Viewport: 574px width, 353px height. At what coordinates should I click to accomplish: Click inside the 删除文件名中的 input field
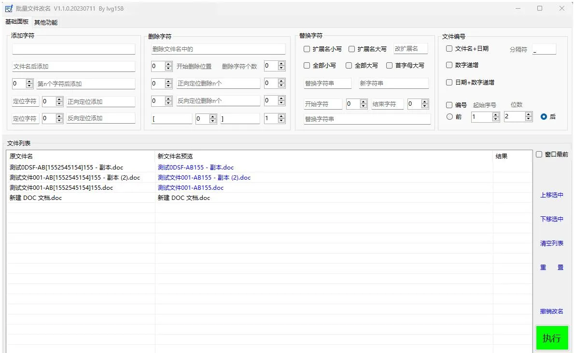coord(217,48)
